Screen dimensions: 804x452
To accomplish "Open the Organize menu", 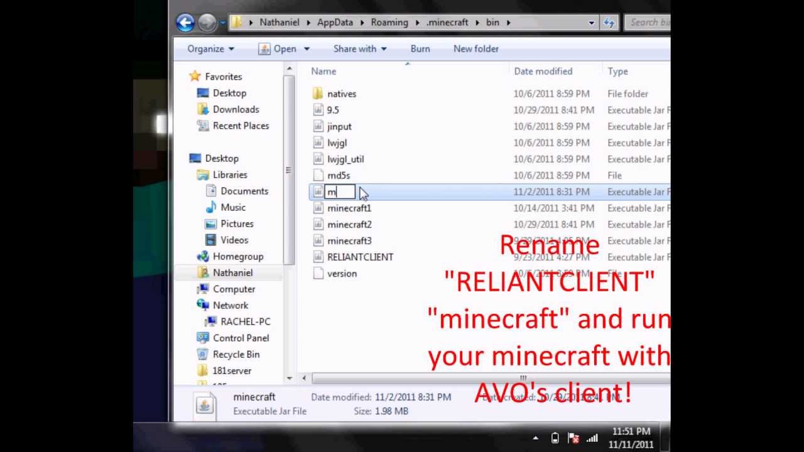I will click(210, 48).
